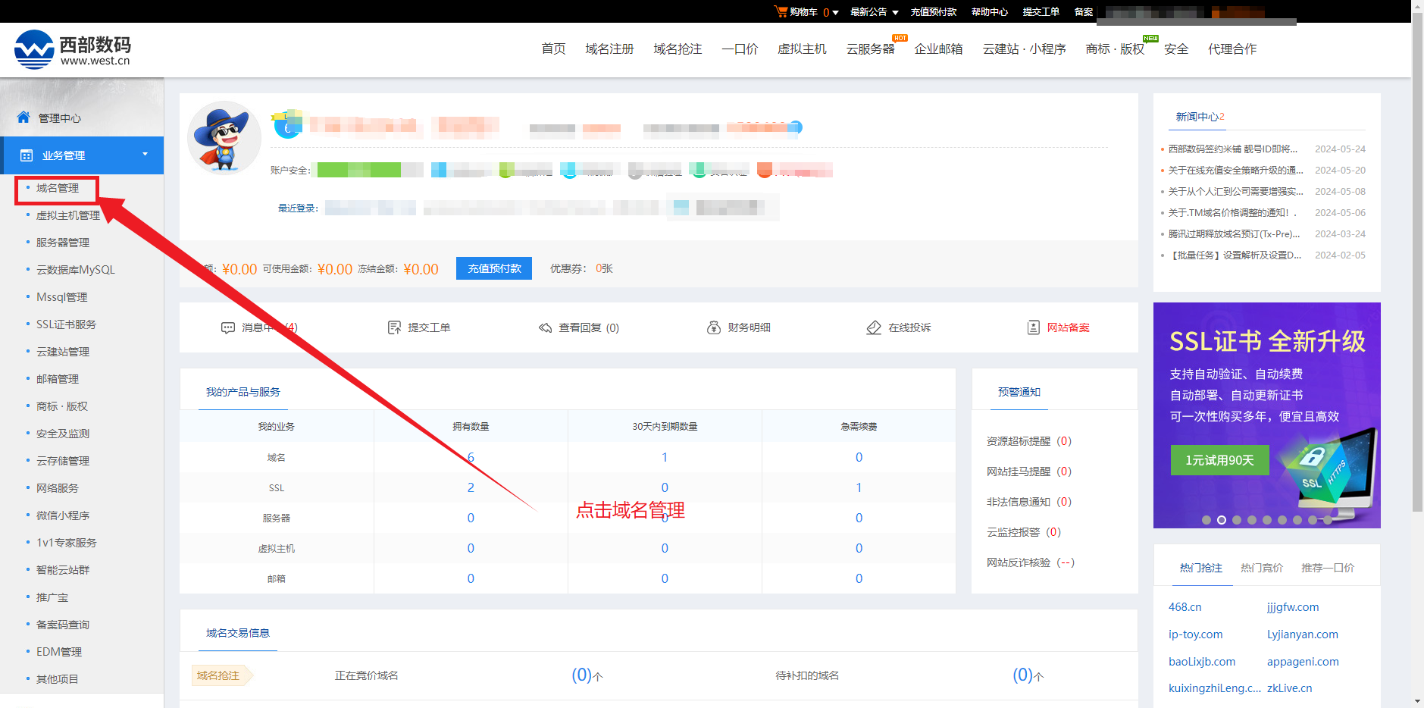The height and width of the screenshot is (708, 1424).
Task: Open 商标·版权 in main navigation
Action: (1115, 49)
